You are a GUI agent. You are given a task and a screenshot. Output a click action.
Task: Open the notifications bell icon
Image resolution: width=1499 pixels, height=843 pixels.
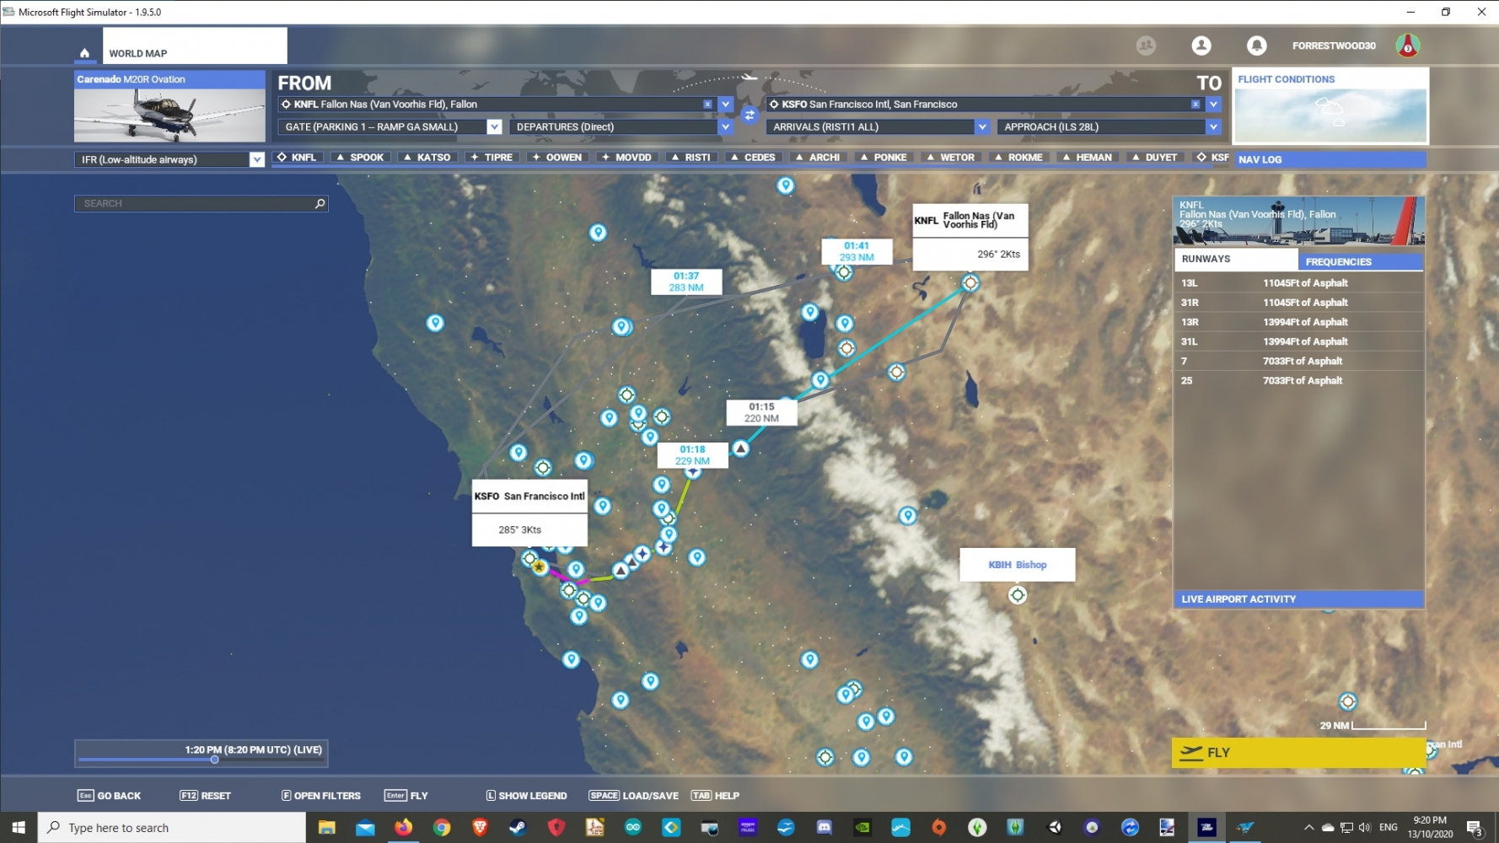coord(1256,46)
